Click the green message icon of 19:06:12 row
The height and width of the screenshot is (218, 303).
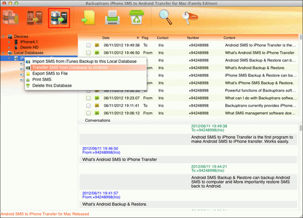point(97,113)
